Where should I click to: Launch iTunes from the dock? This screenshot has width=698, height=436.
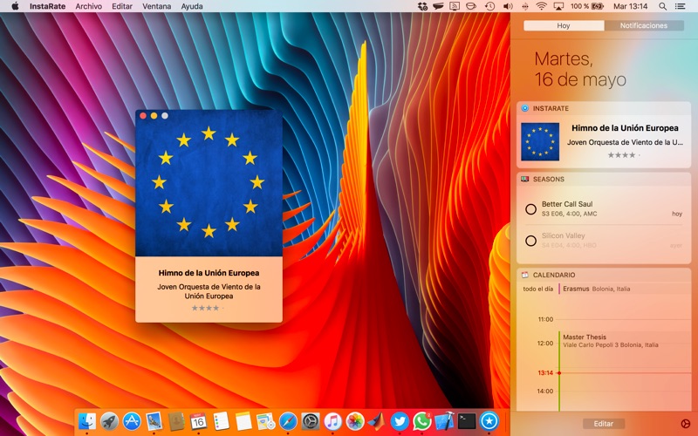tap(332, 422)
